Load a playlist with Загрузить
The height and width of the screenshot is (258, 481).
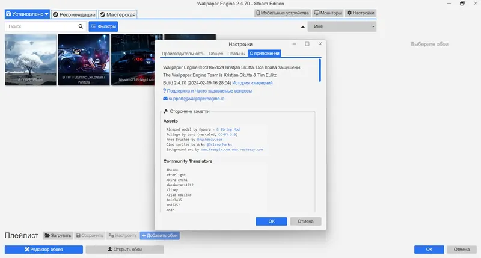(58, 236)
